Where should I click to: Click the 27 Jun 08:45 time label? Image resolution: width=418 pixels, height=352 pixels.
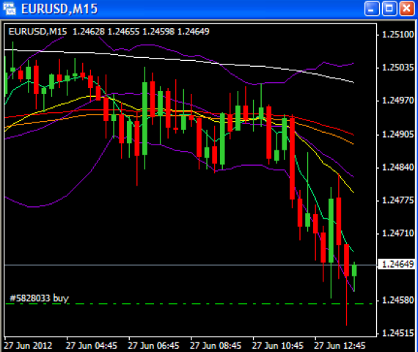(x=216, y=345)
